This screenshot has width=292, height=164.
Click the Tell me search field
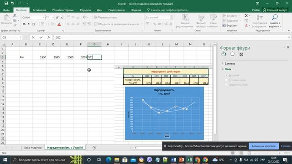point(168,10)
